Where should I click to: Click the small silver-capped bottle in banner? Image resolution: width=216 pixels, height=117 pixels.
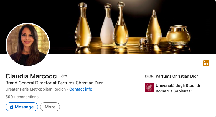pyautogui.click(x=144, y=41)
